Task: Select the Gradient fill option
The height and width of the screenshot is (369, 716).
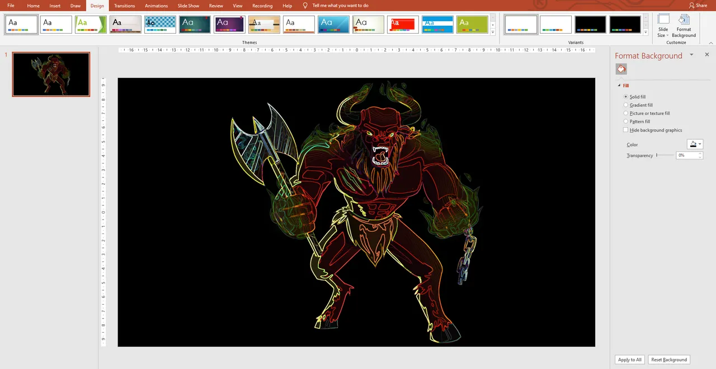Action: click(x=638, y=105)
